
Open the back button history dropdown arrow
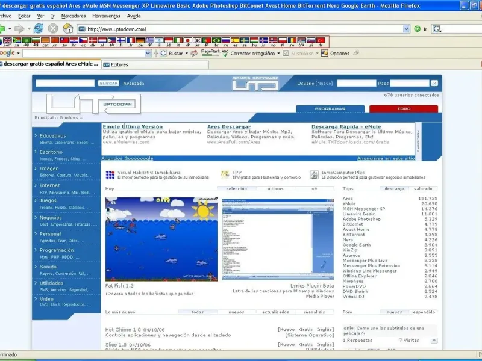pyautogui.click(x=10, y=29)
